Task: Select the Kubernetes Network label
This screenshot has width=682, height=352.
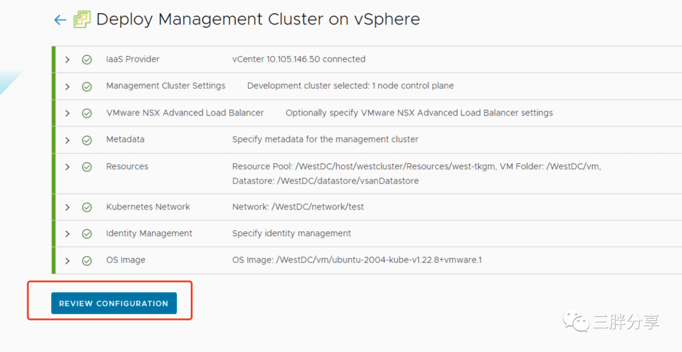Action: pyautogui.click(x=148, y=207)
